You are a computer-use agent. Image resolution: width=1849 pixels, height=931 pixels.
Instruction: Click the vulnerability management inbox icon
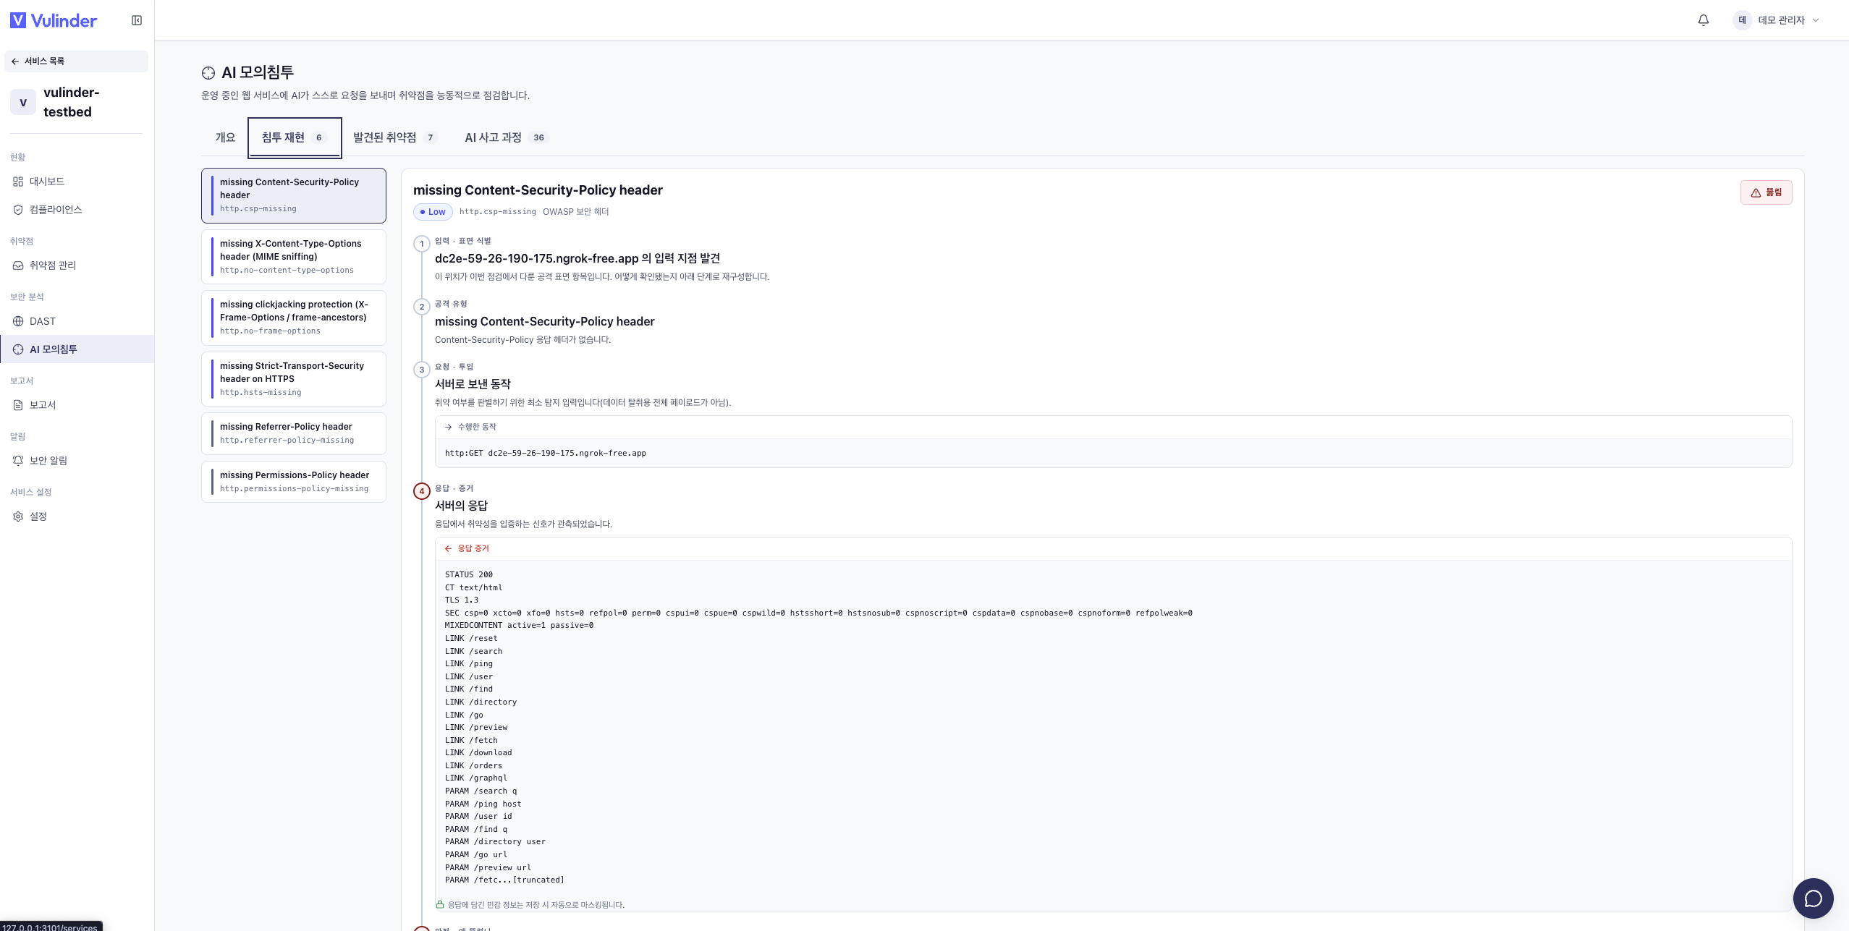18,265
